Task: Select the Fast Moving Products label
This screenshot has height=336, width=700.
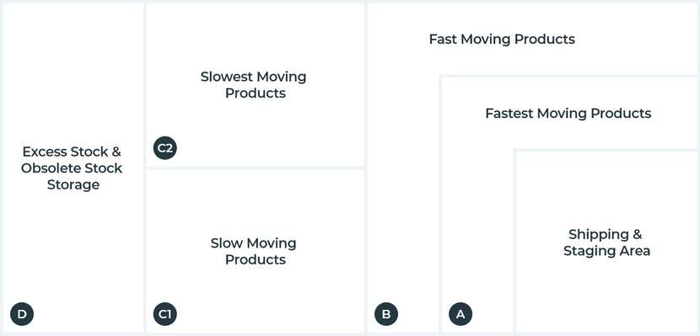Action: tap(502, 40)
